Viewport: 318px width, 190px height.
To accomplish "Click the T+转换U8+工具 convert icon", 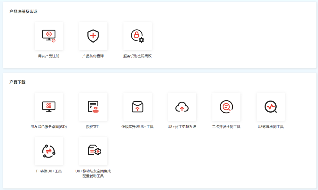I will pos(49,151).
